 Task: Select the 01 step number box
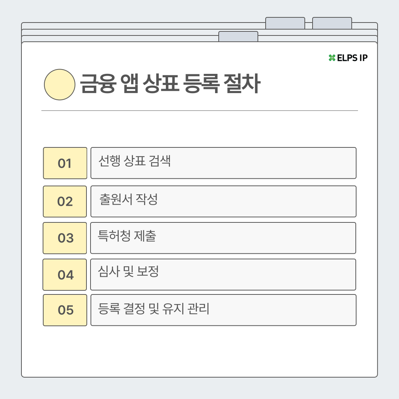tap(65, 163)
